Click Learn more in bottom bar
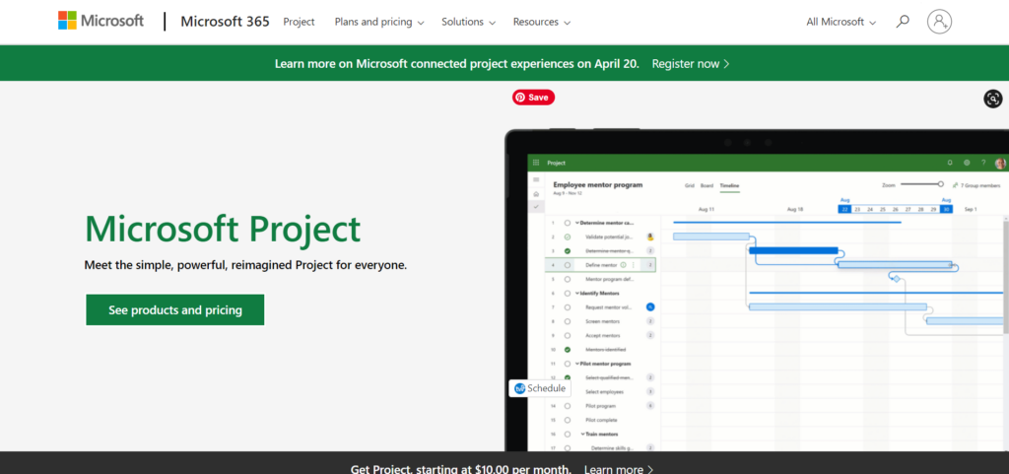The height and width of the screenshot is (474, 1009). tap(619, 469)
